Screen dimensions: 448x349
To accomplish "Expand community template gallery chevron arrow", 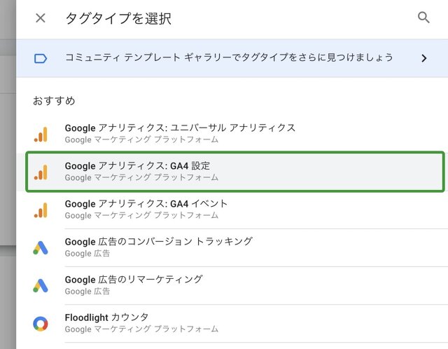I will coord(423,58).
